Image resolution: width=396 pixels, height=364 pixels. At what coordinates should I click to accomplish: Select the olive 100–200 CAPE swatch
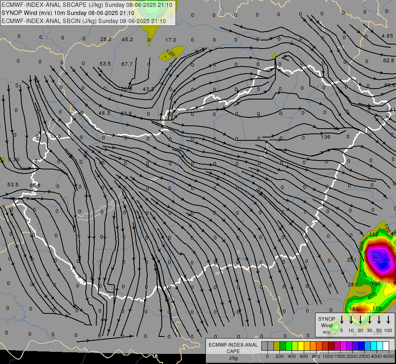click(277, 346)
